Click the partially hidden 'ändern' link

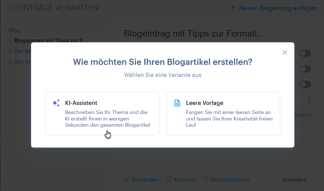point(303,115)
